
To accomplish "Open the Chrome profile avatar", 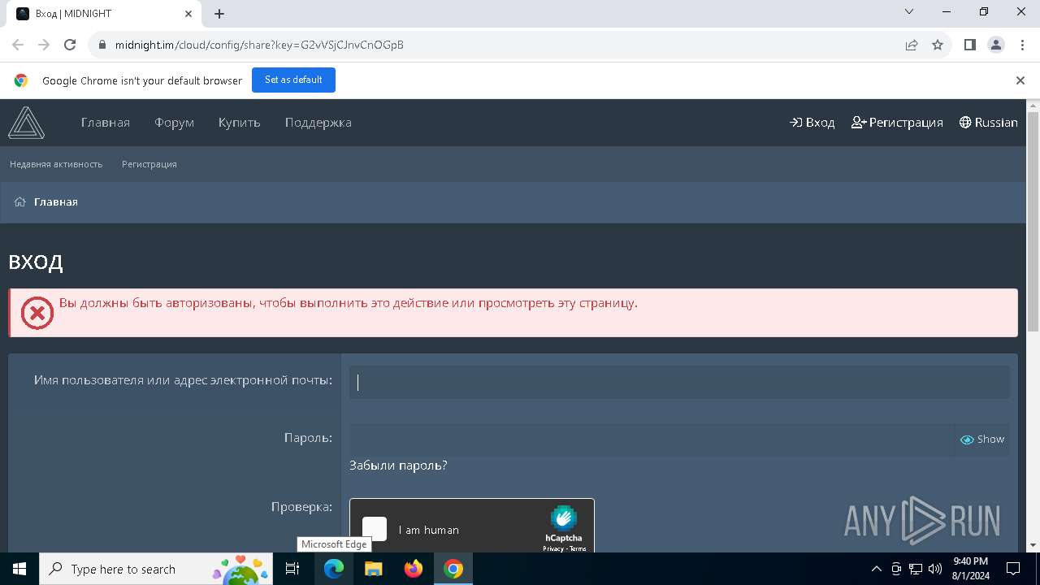I will click(996, 45).
